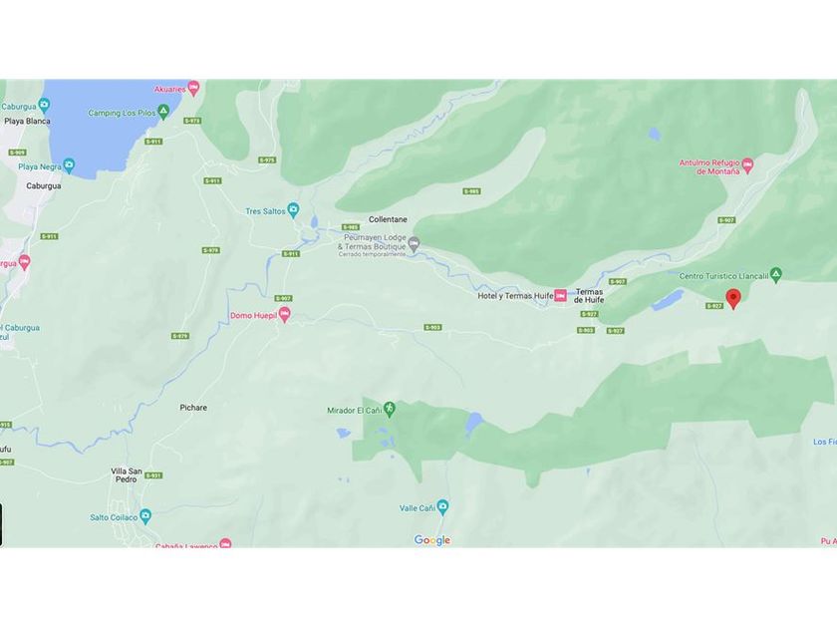Select the Domo Huepil hotel icon
Image resolution: width=837 pixels, height=628 pixels.
click(x=285, y=315)
